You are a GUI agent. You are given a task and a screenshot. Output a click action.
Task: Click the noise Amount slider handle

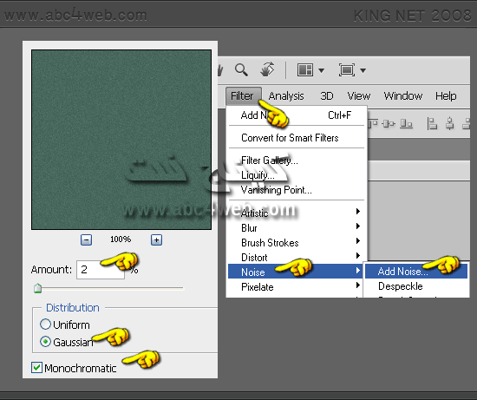tap(37, 288)
